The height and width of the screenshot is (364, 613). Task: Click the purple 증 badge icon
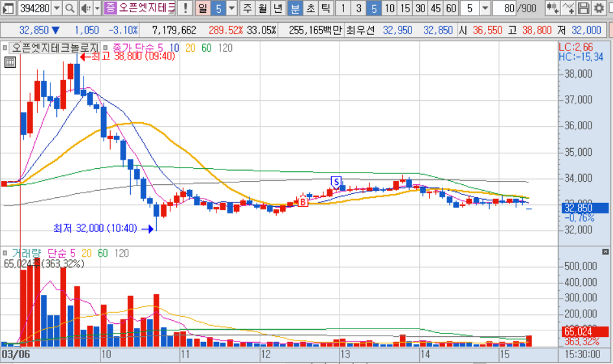point(110,8)
